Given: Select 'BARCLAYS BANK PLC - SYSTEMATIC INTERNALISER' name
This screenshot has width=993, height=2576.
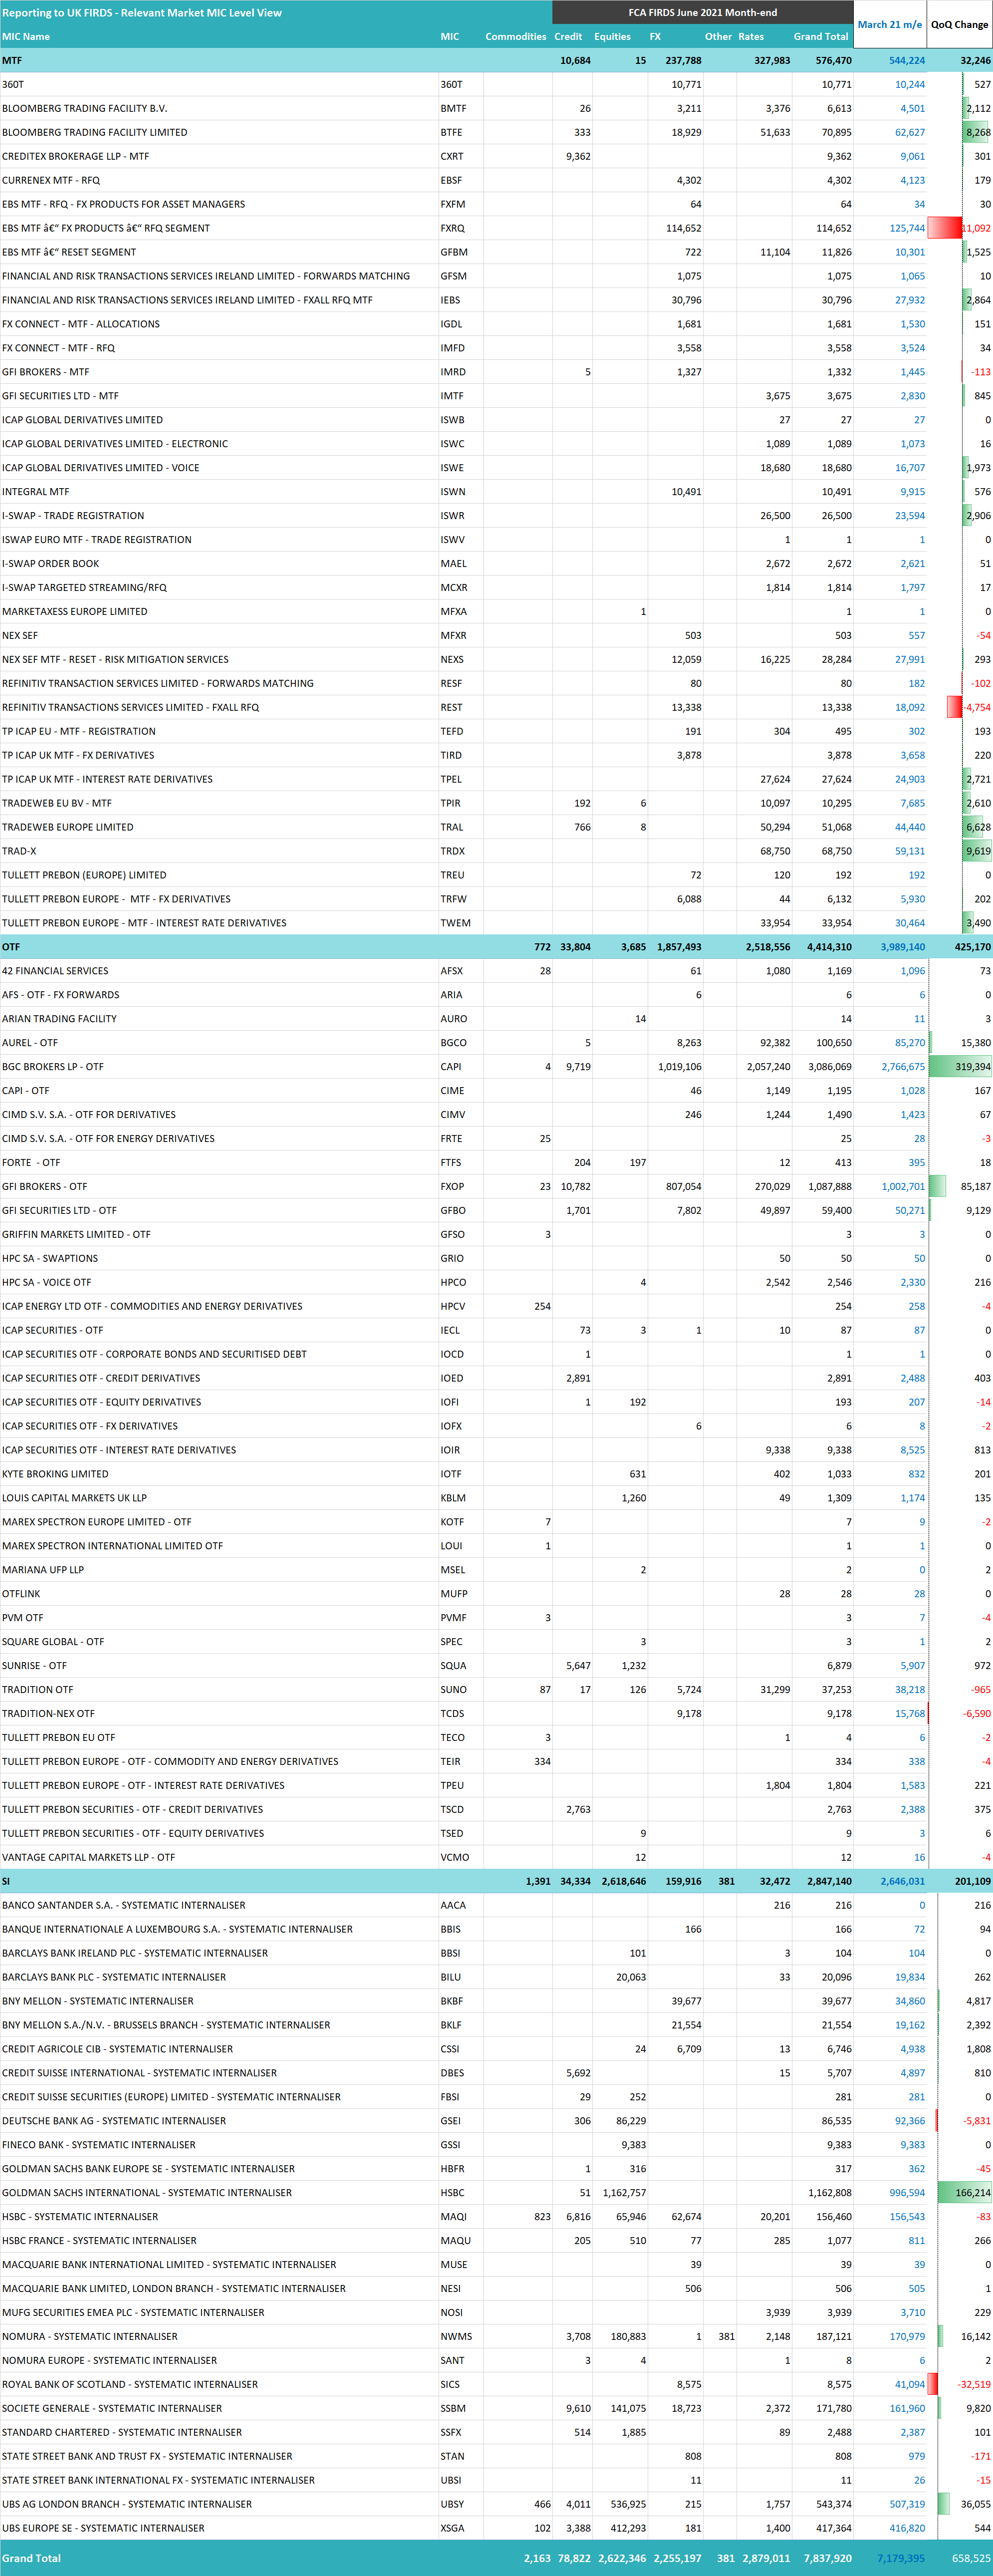Looking at the screenshot, I should click(114, 1977).
